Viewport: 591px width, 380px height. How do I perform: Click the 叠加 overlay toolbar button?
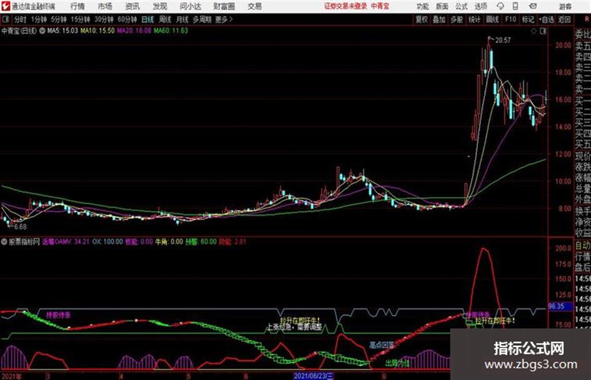click(439, 19)
